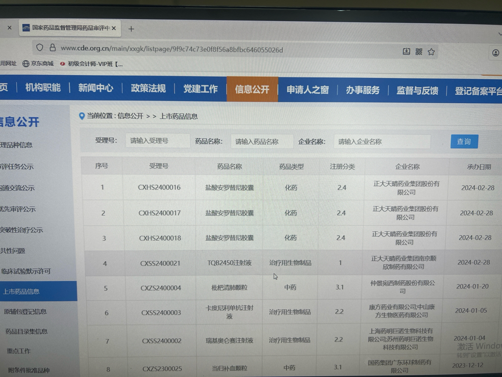The width and height of the screenshot is (502, 377).
Task: Click the cell CXHS2400016
Action: click(x=159, y=187)
